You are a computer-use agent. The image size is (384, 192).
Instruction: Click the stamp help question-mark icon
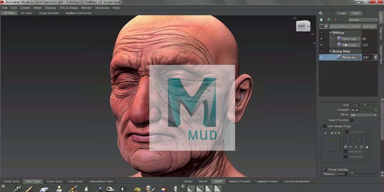point(325,133)
